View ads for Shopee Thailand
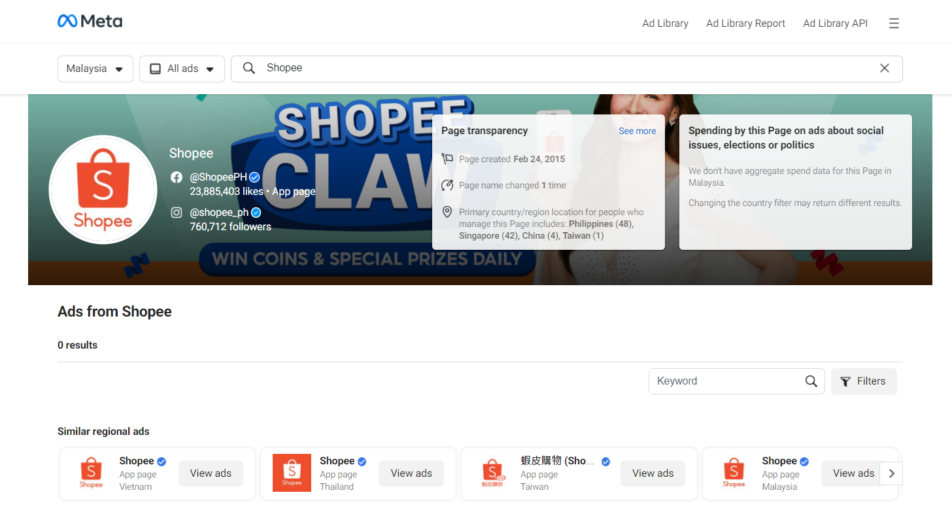This screenshot has width=952, height=516. click(x=411, y=473)
